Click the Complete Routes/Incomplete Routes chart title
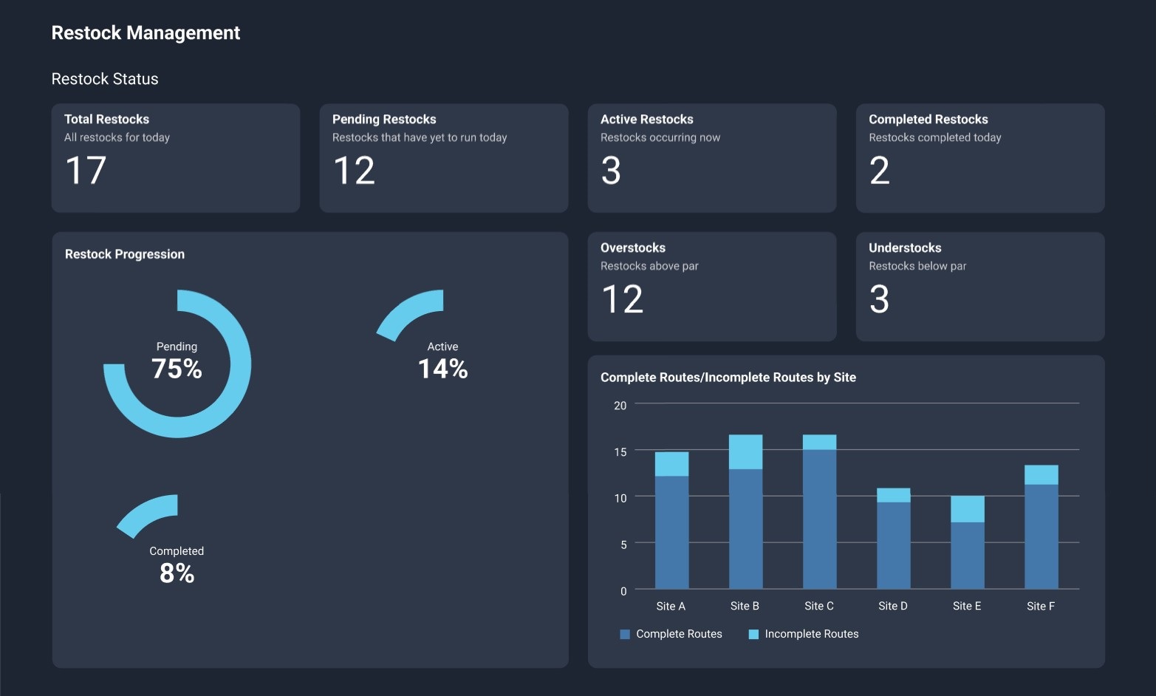The height and width of the screenshot is (696, 1156). click(728, 378)
